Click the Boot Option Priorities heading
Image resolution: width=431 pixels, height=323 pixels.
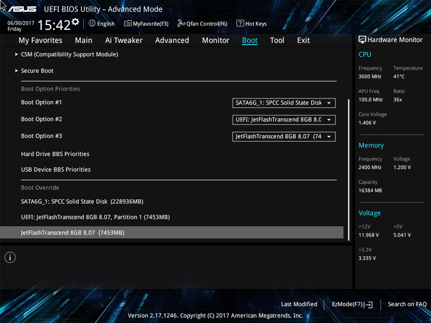click(50, 89)
